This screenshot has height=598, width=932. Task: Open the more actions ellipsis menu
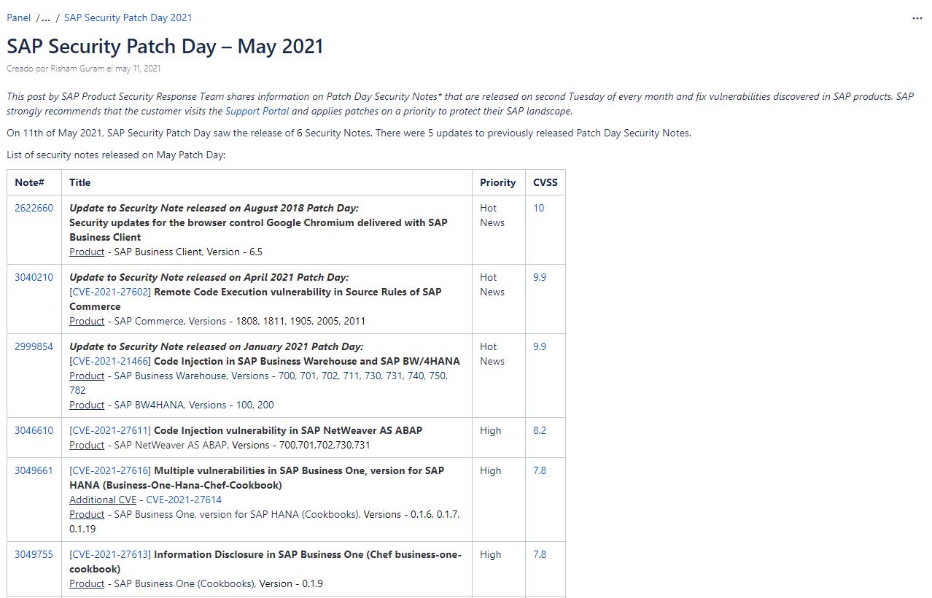tap(917, 18)
